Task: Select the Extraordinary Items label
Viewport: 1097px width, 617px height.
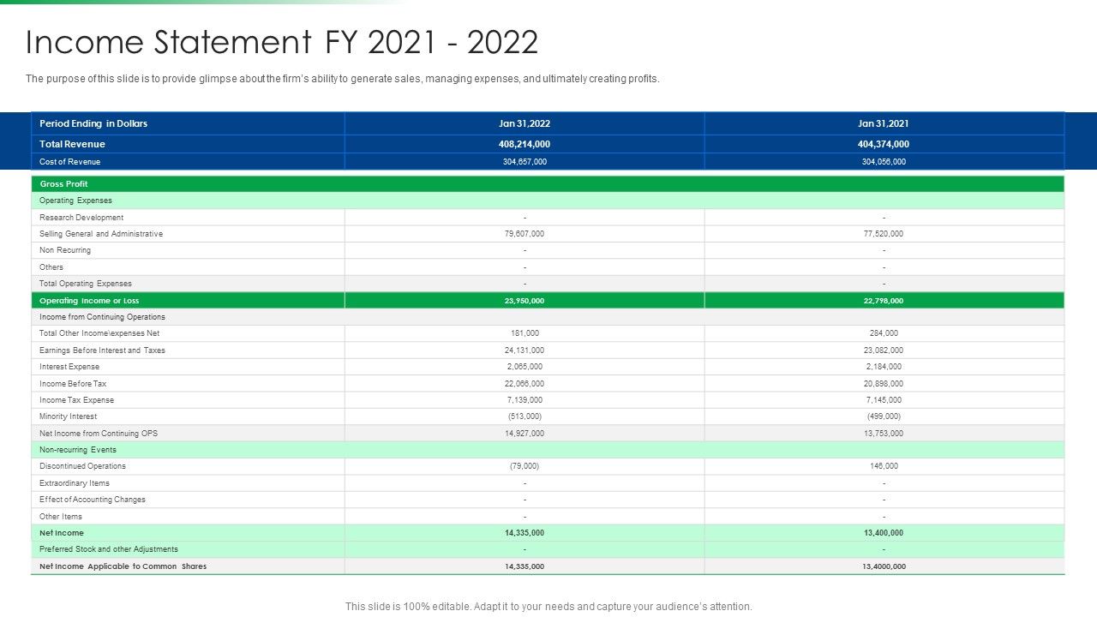Action: (x=75, y=483)
